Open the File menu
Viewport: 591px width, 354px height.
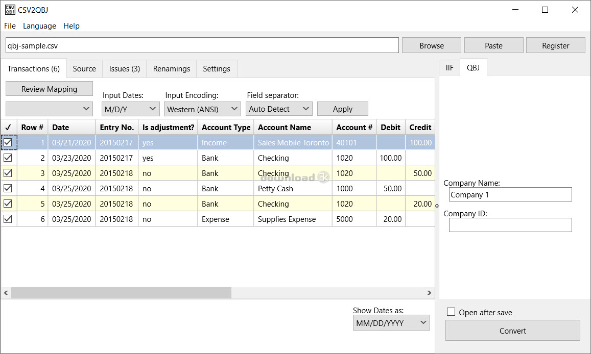coord(10,26)
